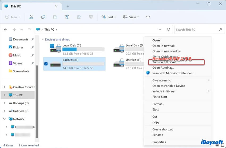Viewport: 226px width, 148px height.
Task: Click the pin icon beside Music
Action: coord(32,55)
